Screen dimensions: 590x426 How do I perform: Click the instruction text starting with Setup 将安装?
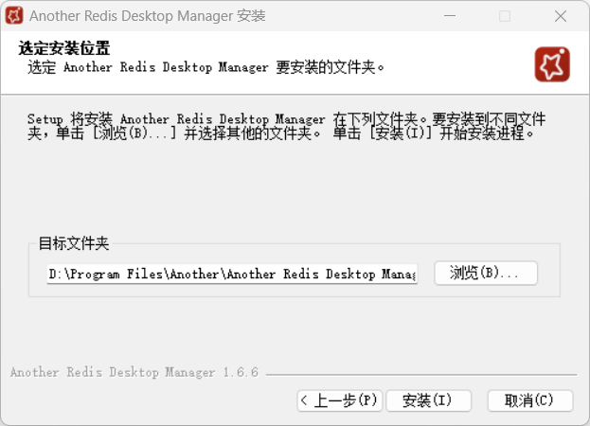pyautogui.click(x=286, y=126)
